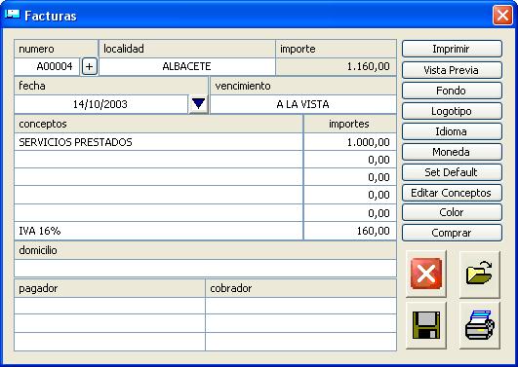Viewport: 518px width, 367px height.
Task: Click the empty domicilio field
Action: point(205,268)
